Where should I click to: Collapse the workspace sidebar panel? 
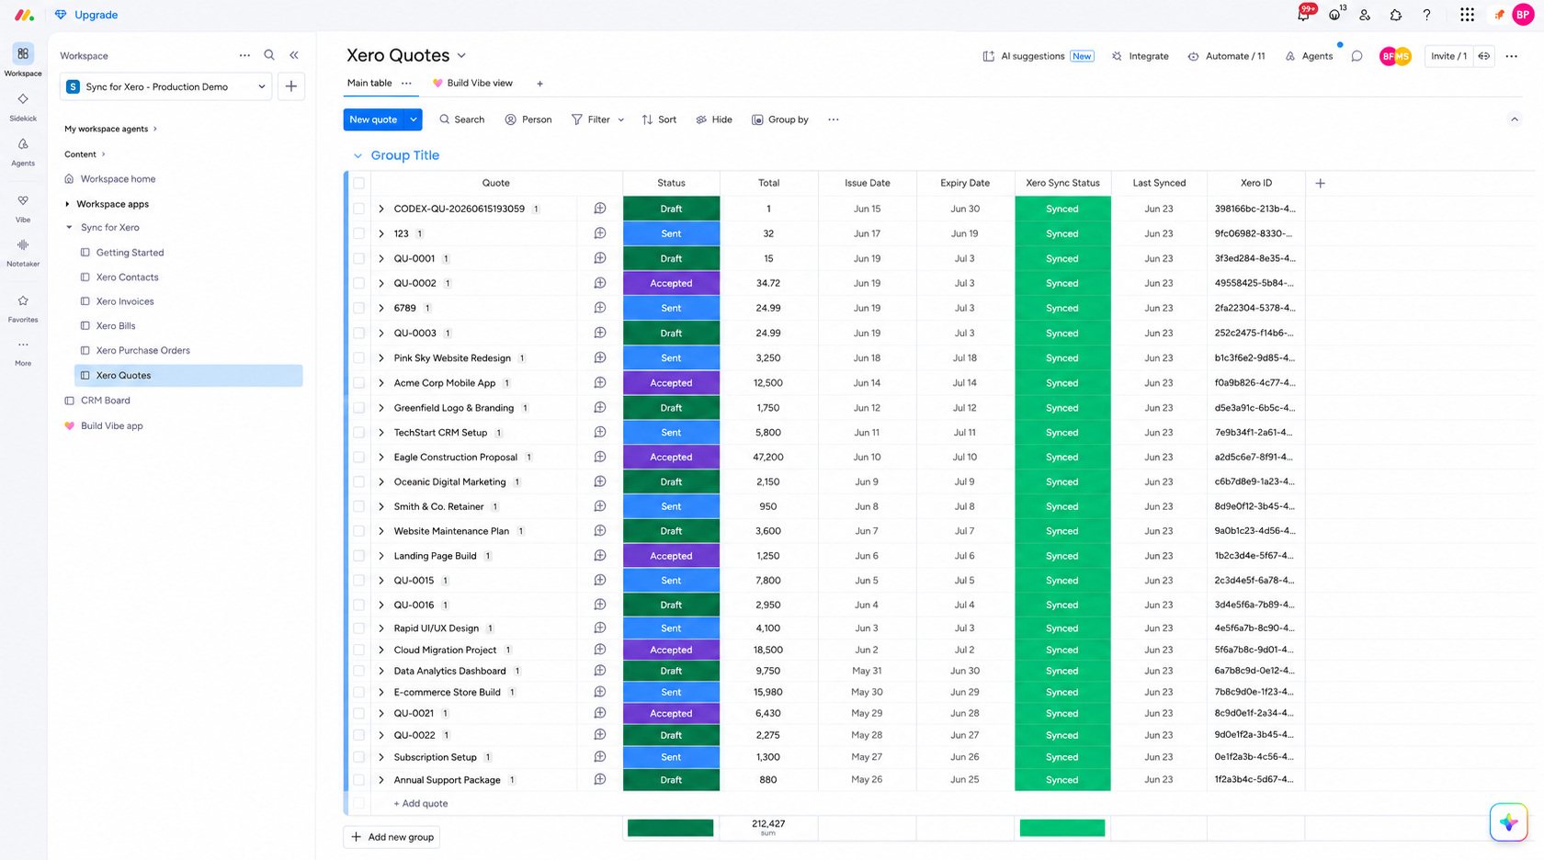tap(294, 55)
